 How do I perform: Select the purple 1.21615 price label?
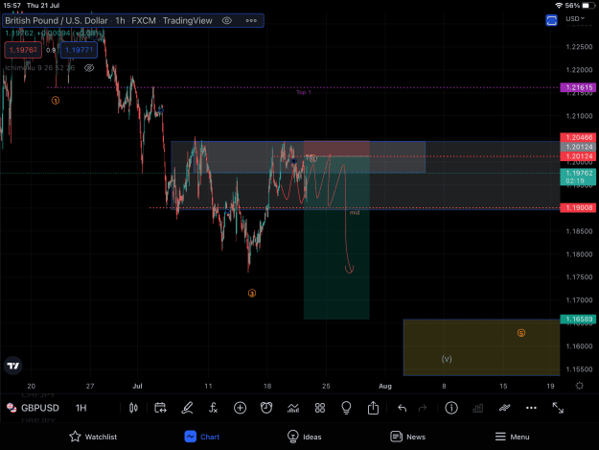point(578,87)
